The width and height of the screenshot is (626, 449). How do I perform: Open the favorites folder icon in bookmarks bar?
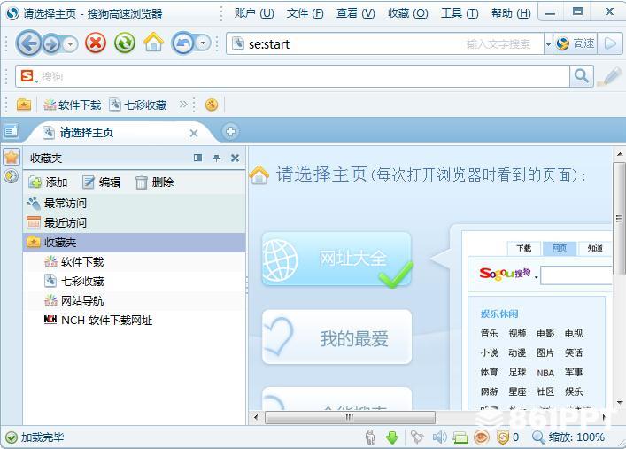pyautogui.click(x=24, y=105)
